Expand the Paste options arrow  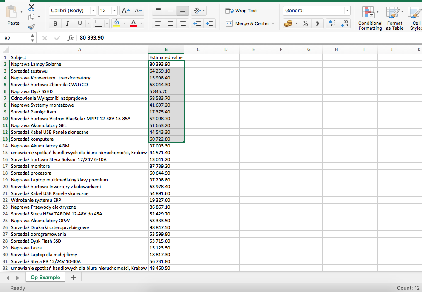click(21, 12)
